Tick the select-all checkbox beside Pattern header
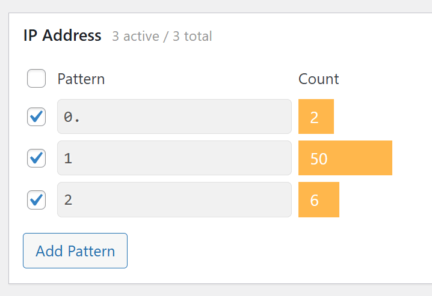 [x=36, y=78]
